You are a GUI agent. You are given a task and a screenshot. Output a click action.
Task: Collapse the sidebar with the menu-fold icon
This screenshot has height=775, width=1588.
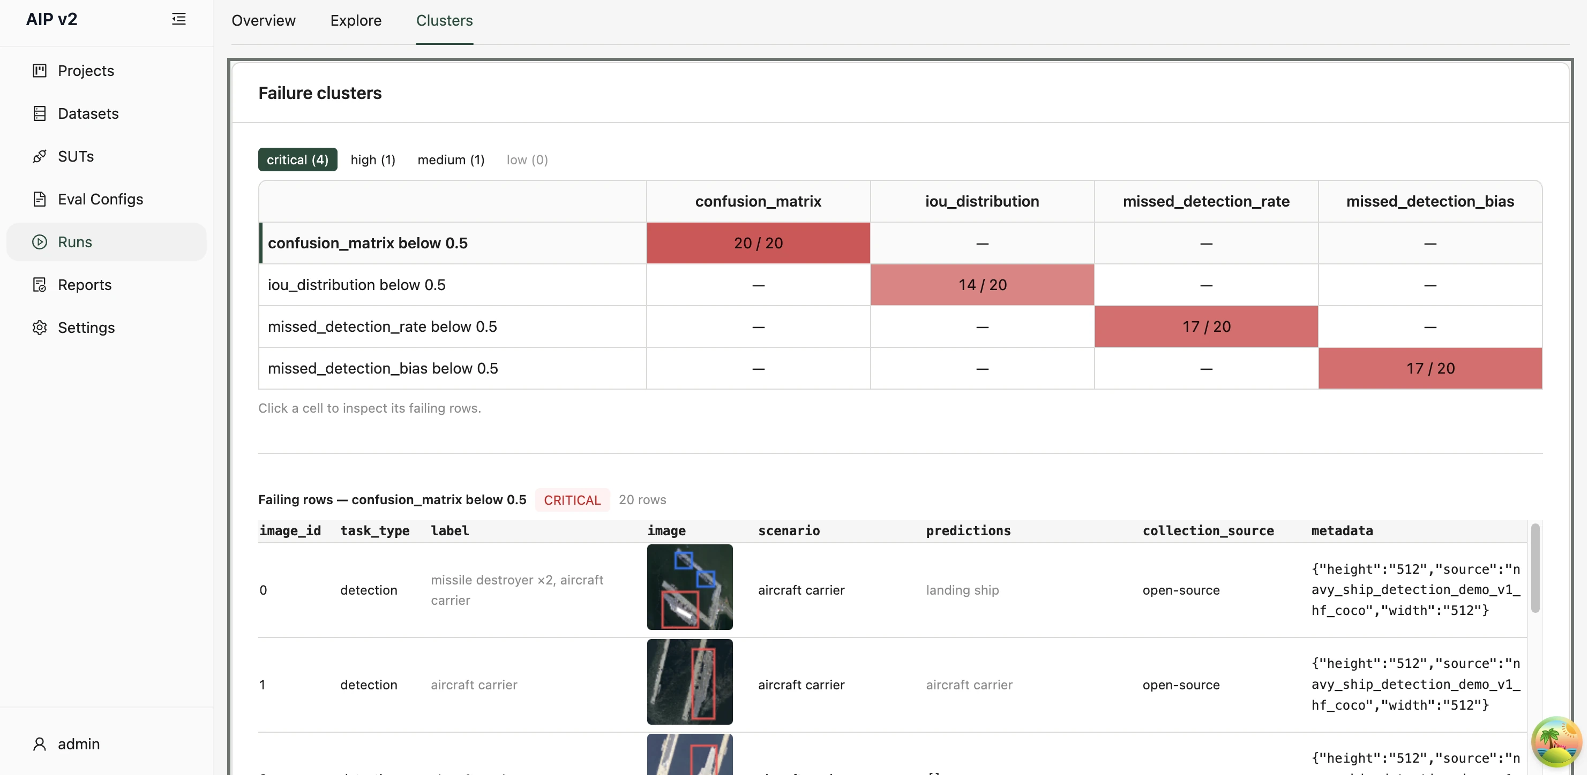click(x=179, y=19)
